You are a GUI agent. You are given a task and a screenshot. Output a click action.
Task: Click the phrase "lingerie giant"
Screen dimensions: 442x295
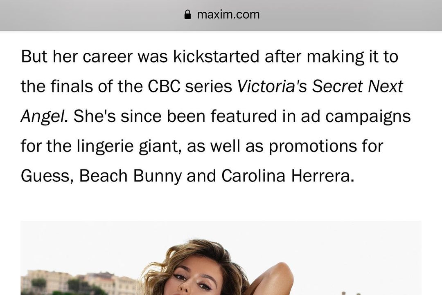coord(129,146)
